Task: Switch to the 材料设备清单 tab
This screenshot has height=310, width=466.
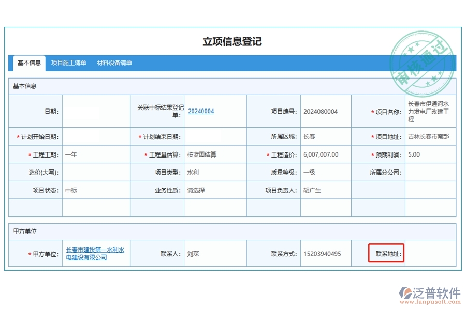Action: tap(115, 63)
